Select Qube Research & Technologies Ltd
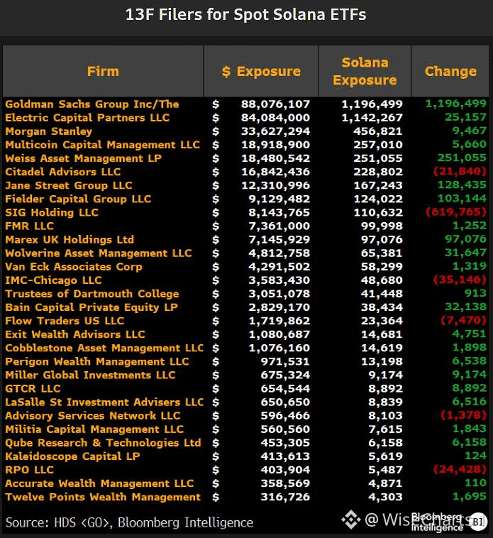 tap(103, 443)
